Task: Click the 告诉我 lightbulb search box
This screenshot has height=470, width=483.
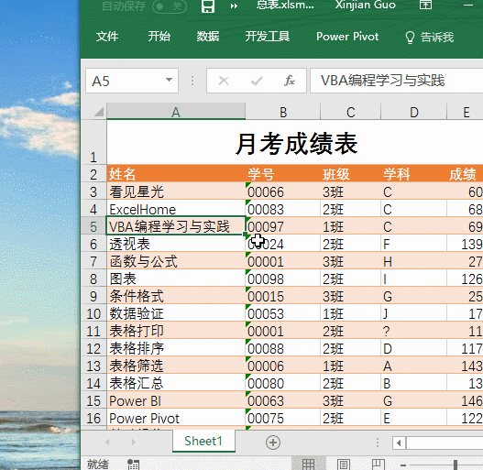Action: pos(429,38)
